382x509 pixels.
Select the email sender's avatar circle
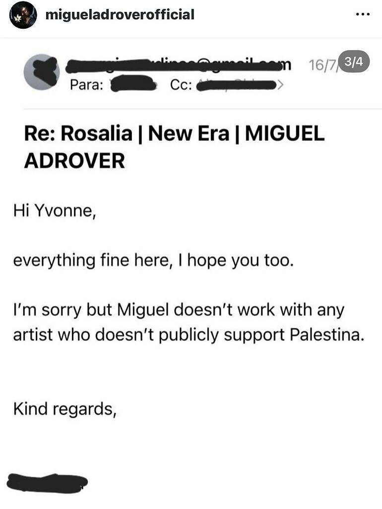tap(42, 72)
